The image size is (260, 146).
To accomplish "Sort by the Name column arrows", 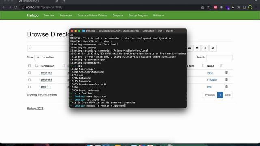I will (221, 66).
